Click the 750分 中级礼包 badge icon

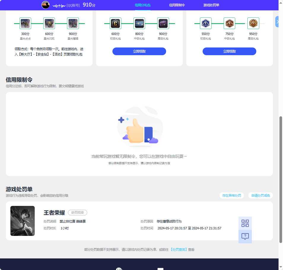(x=229, y=23)
